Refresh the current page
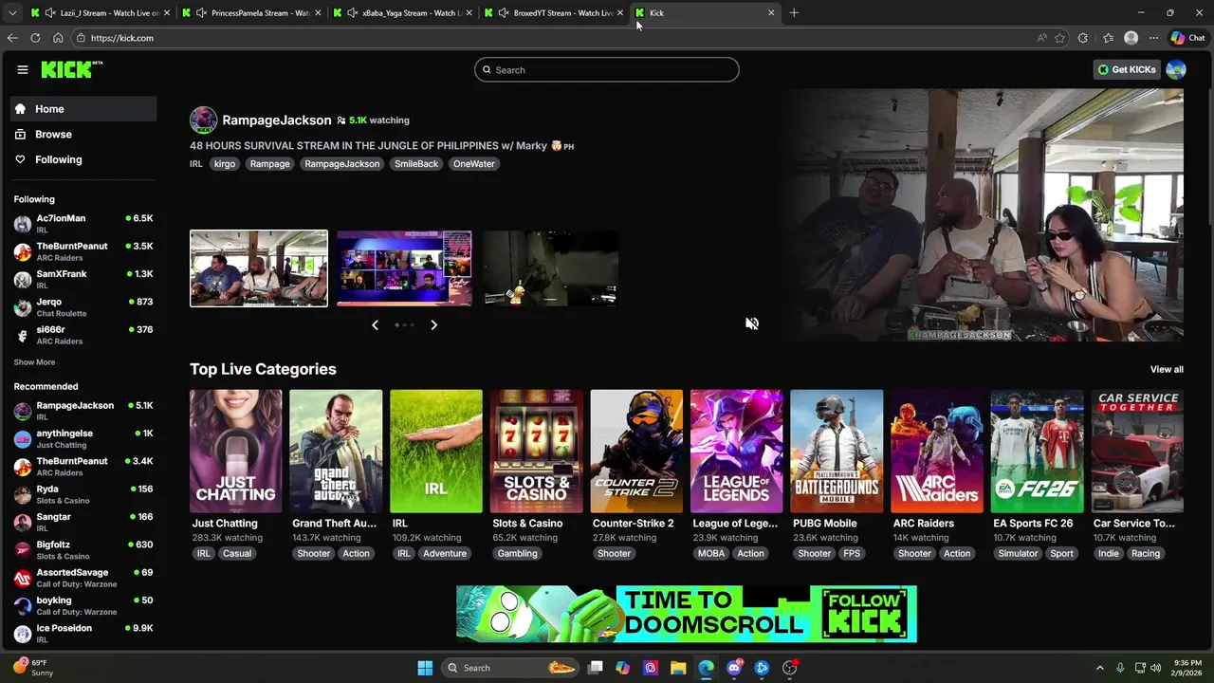This screenshot has height=683, width=1214. tap(35, 38)
